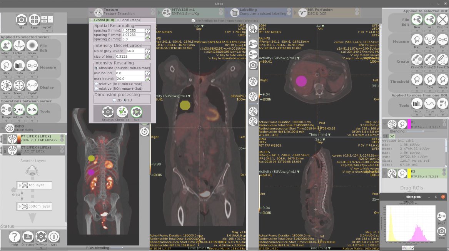Open dropdown under Auto display tool
This screenshot has height=251, width=449.
coord(6,97)
